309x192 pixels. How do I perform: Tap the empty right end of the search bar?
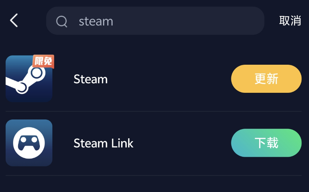coord(227,21)
